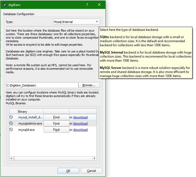The image size is (196, 177).
Task: Click not-found status icon for mysqladmin.exe
Action: [11, 123]
